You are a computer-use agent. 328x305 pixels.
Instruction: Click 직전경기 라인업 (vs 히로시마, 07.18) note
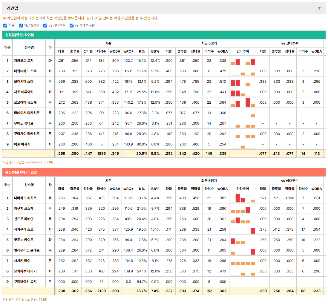point(28,162)
